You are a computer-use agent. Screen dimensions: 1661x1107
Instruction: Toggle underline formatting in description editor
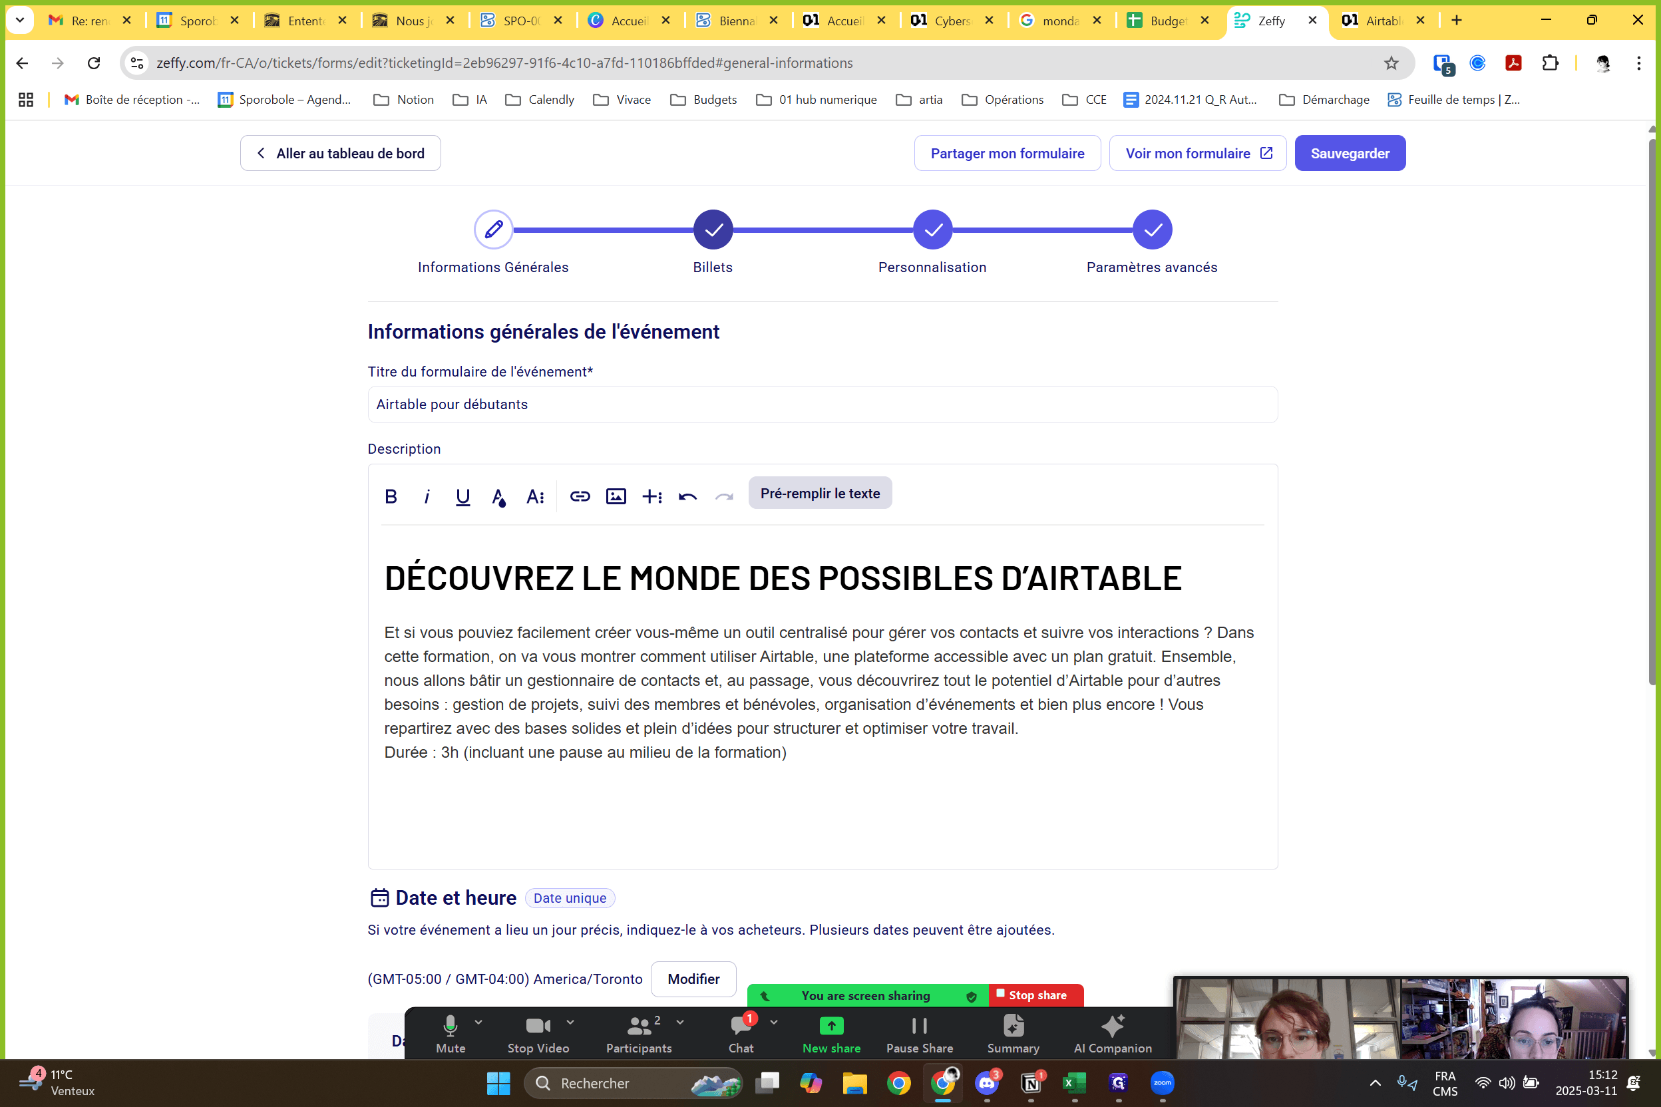click(462, 496)
